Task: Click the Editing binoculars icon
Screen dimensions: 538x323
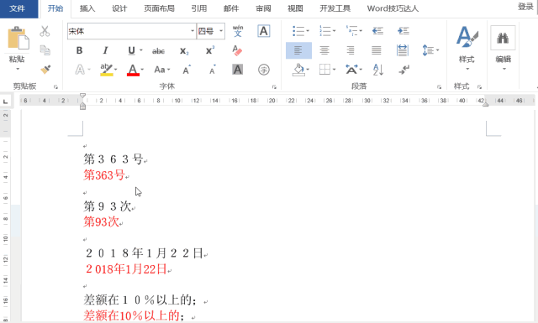Action: 503,38
